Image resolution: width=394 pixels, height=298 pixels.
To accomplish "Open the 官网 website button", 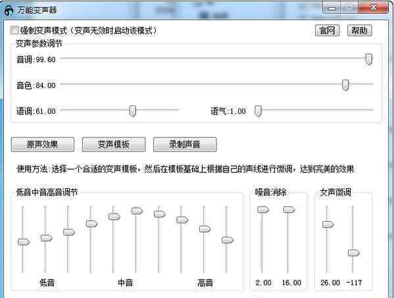I will pos(327,30).
